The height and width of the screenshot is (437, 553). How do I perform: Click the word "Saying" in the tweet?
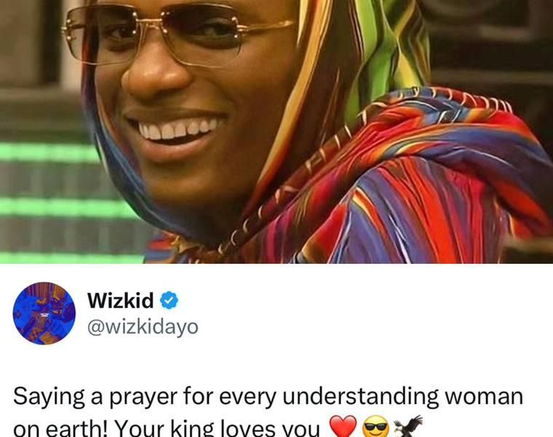click(49, 397)
